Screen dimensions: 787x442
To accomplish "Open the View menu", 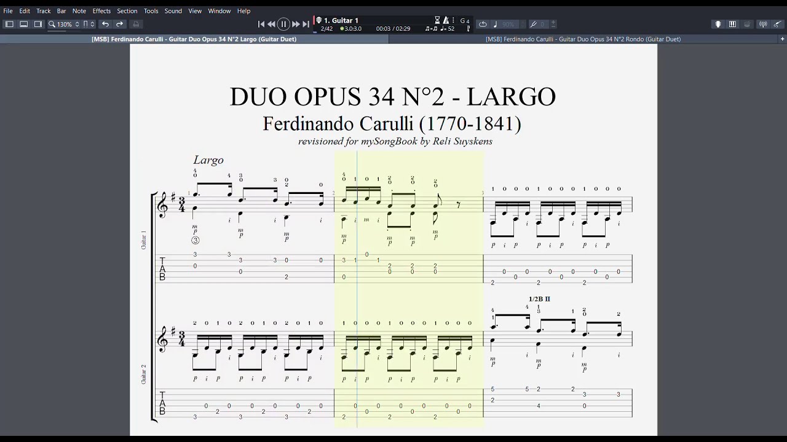I will click(195, 11).
